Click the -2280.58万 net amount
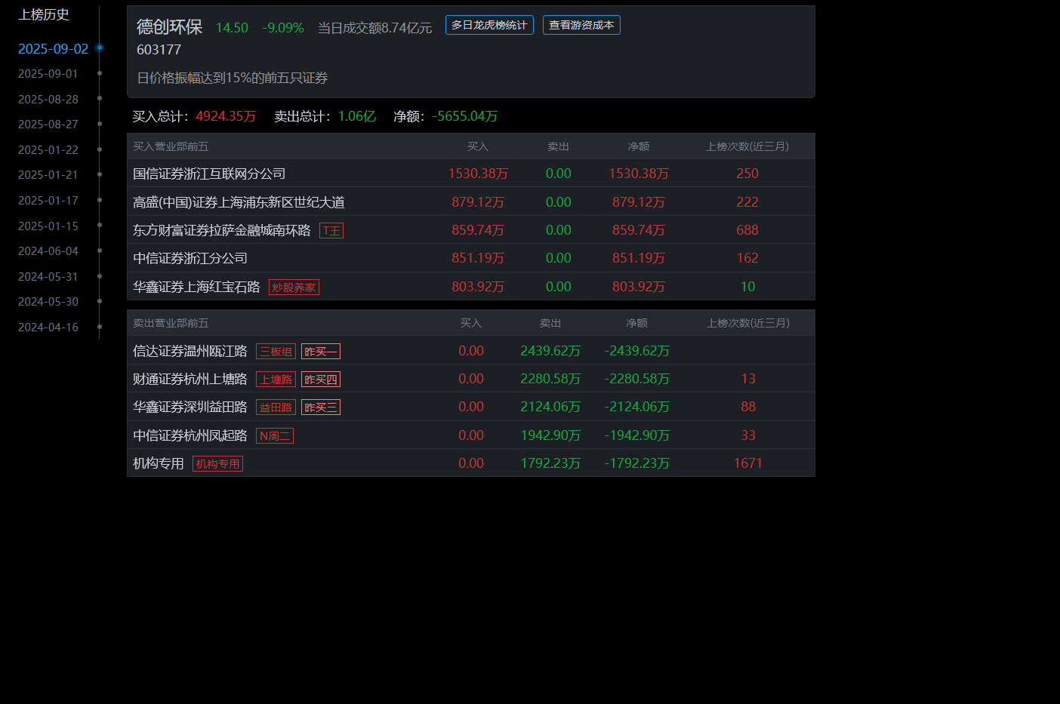Image resolution: width=1060 pixels, height=704 pixels. 636,379
